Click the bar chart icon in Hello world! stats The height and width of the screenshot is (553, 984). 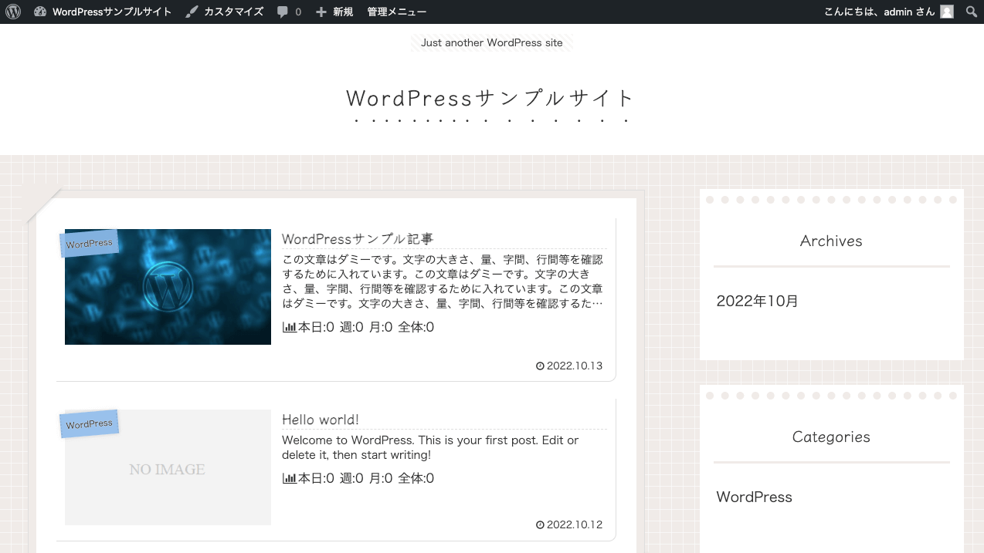coord(290,478)
